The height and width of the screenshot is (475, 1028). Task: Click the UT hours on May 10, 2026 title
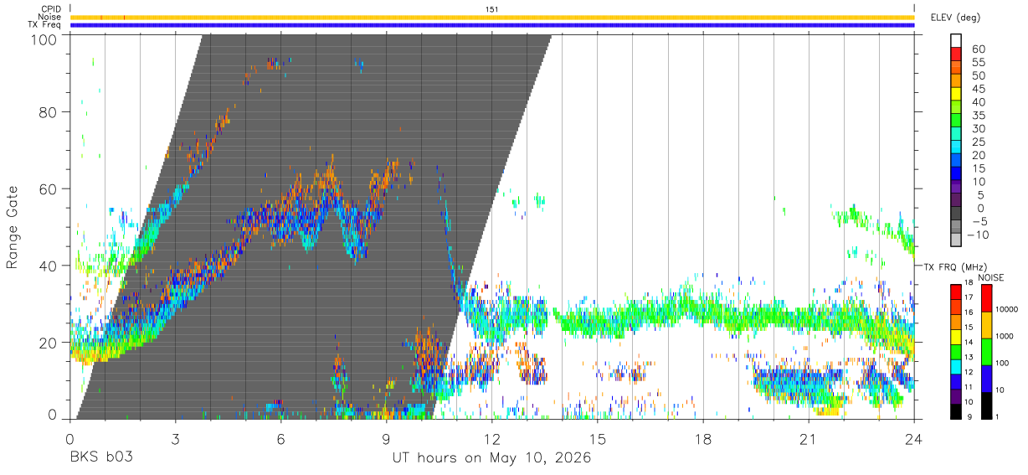[x=492, y=458]
